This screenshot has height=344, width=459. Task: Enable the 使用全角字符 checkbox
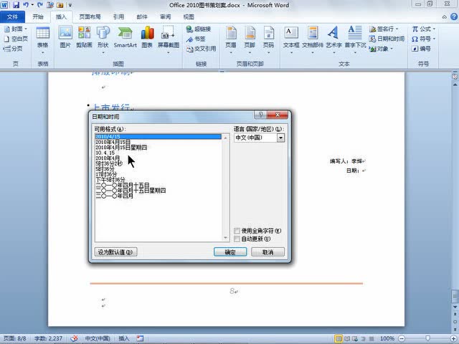pyautogui.click(x=237, y=231)
